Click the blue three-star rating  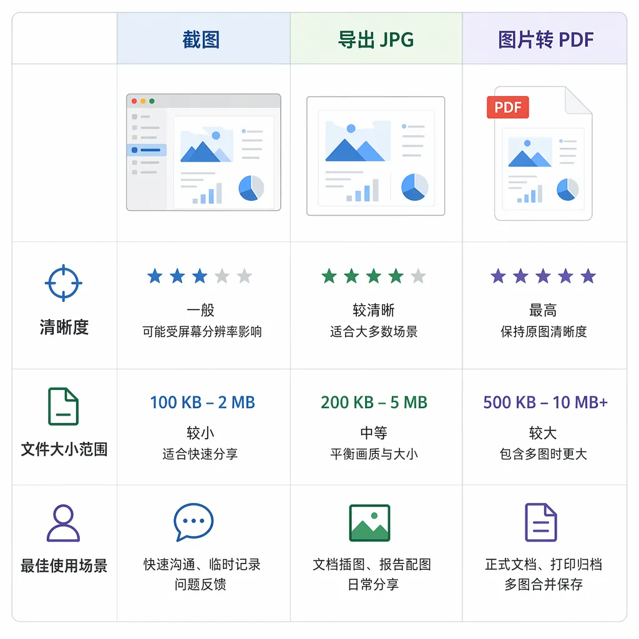click(x=200, y=276)
